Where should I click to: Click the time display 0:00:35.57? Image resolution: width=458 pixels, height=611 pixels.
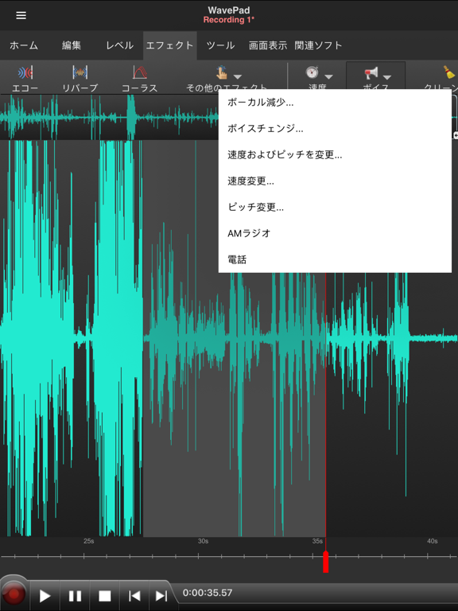[x=208, y=593]
